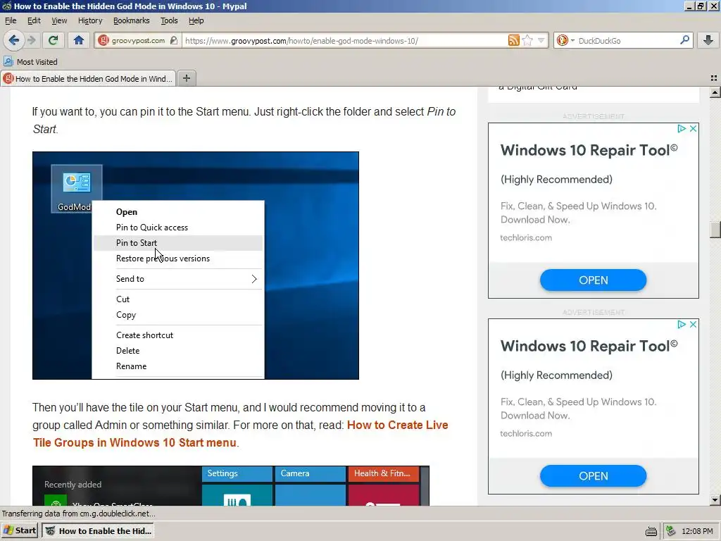Open the File menu
The height and width of the screenshot is (541, 721).
pyautogui.click(x=11, y=20)
